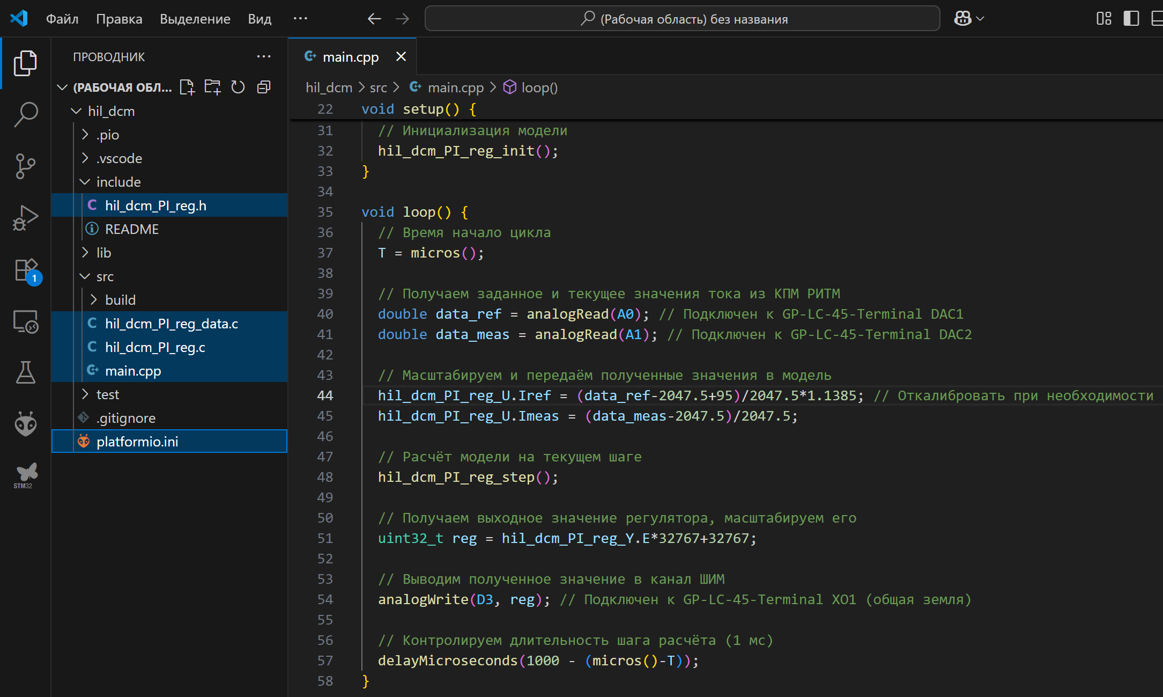Click New File icon in explorer

[x=187, y=87]
